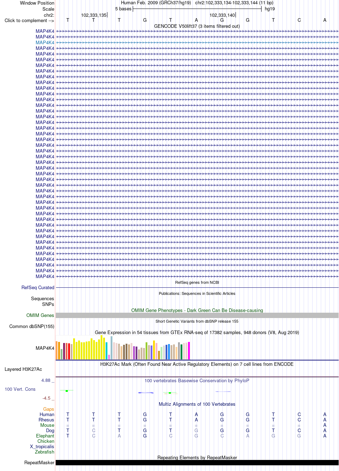Click the 'Sequences SNPs' track label
The image size is (339, 471).
42,301
